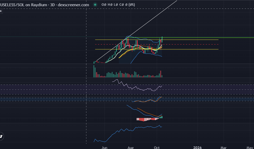Select the MACD histogram bars
This screenshot has width=254, height=149.
(x=147, y=120)
